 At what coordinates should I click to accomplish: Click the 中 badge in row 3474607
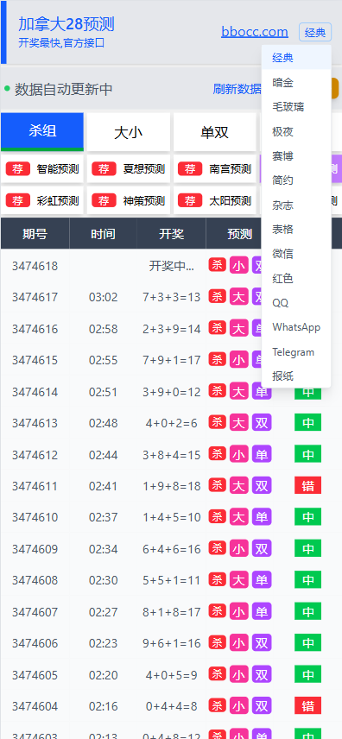(308, 612)
